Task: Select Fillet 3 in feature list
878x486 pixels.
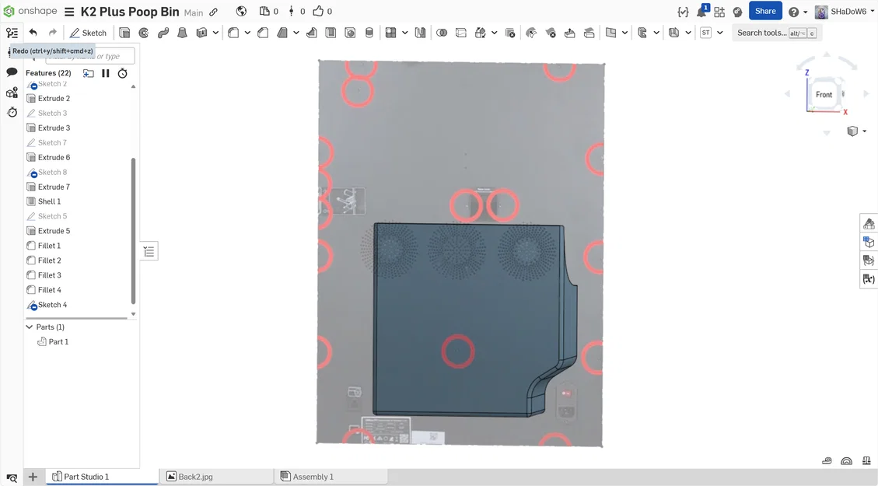Action: tap(49, 275)
